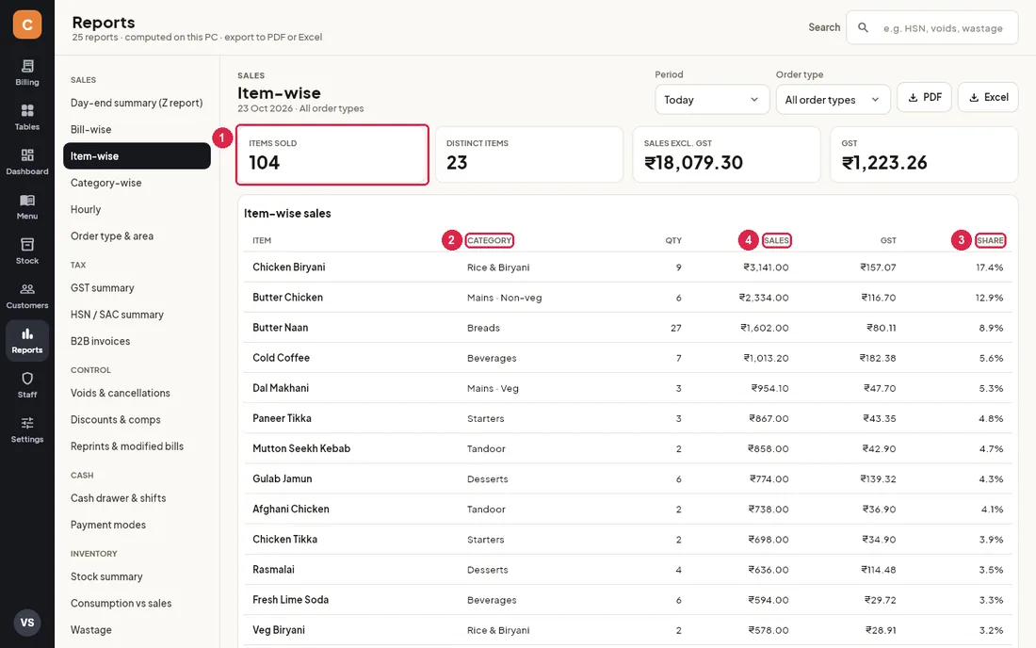
Task: Open the All order types dropdown
Action: [833, 100]
